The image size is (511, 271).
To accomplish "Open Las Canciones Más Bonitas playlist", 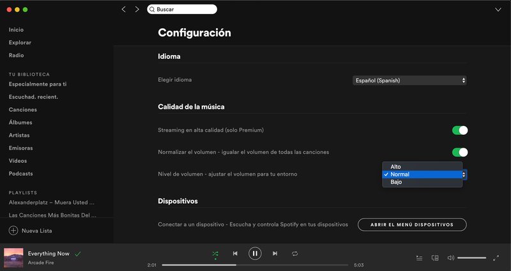I will coord(52,215).
